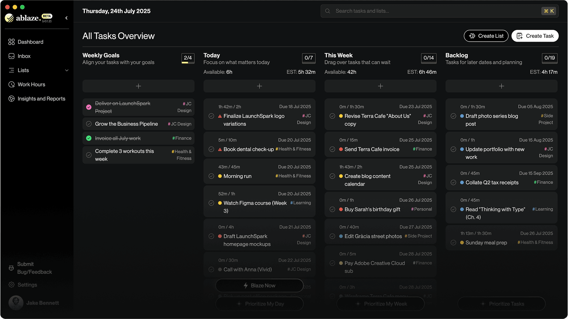Mark Morning run task as complete

[211, 176]
